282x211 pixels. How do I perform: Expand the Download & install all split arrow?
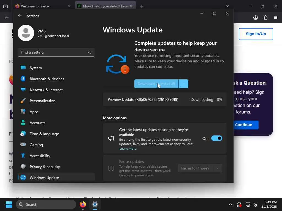pyautogui.click(x=184, y=84)
